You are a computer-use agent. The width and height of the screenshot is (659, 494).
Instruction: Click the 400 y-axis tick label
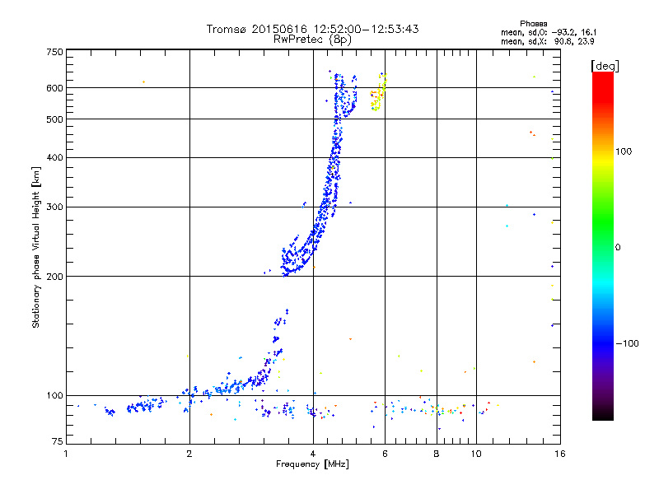point(54,157)
